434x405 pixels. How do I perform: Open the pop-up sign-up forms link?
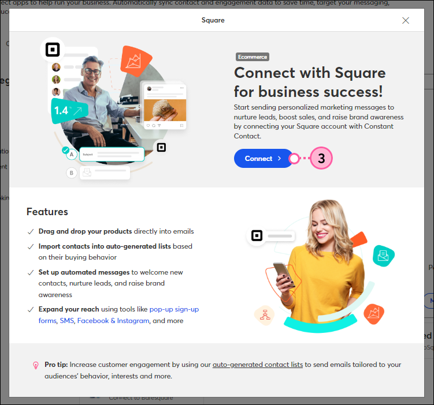(174, 309)
